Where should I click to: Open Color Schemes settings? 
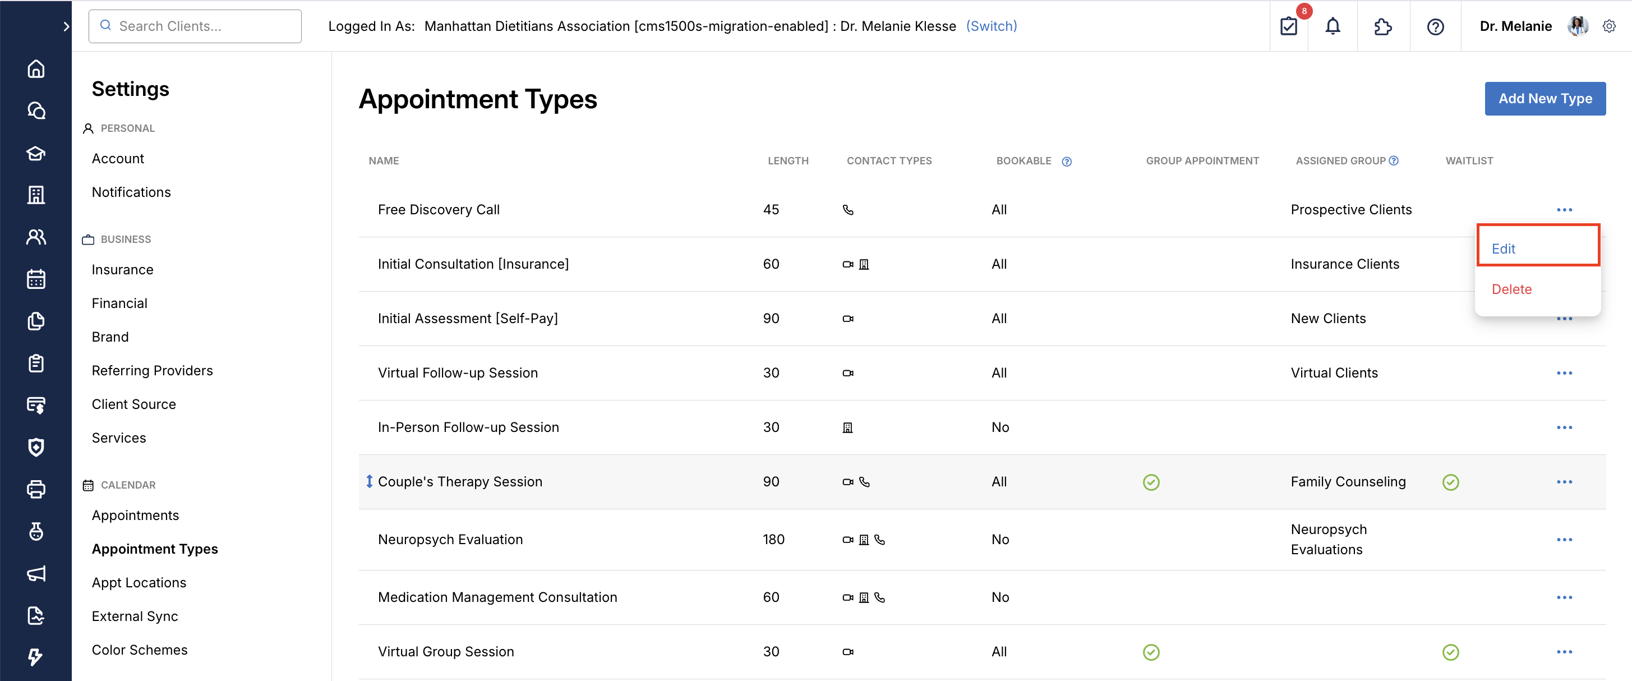point(140,650)
